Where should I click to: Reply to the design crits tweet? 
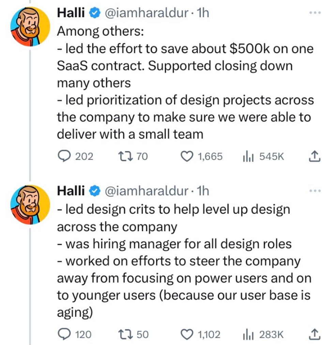[64, 334]
